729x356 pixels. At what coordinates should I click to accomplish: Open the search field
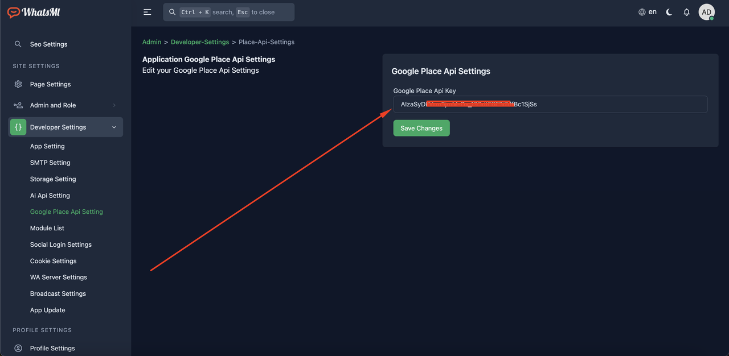(228, 12)
